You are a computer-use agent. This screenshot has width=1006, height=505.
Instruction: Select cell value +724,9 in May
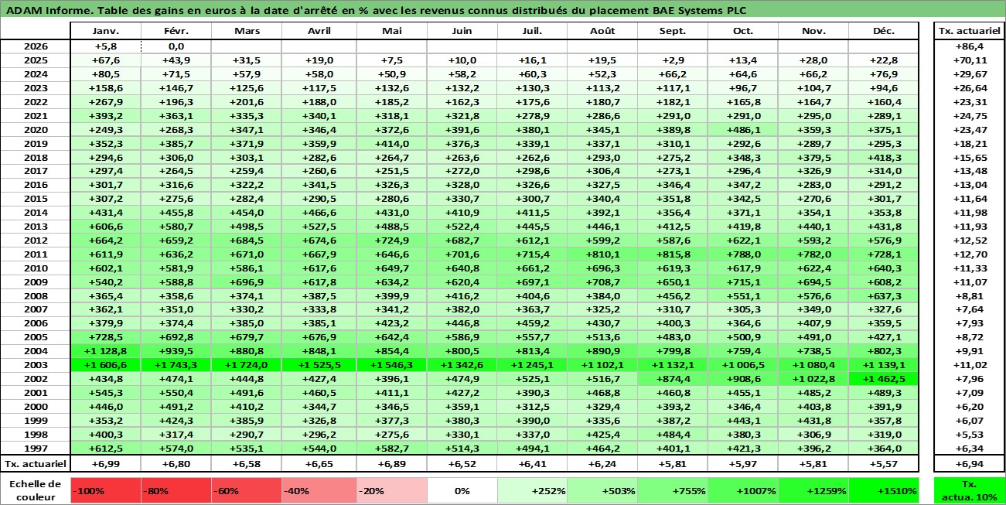click(x=392, y=240)
